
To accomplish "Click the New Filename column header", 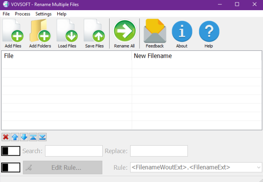I will point(196,56).
